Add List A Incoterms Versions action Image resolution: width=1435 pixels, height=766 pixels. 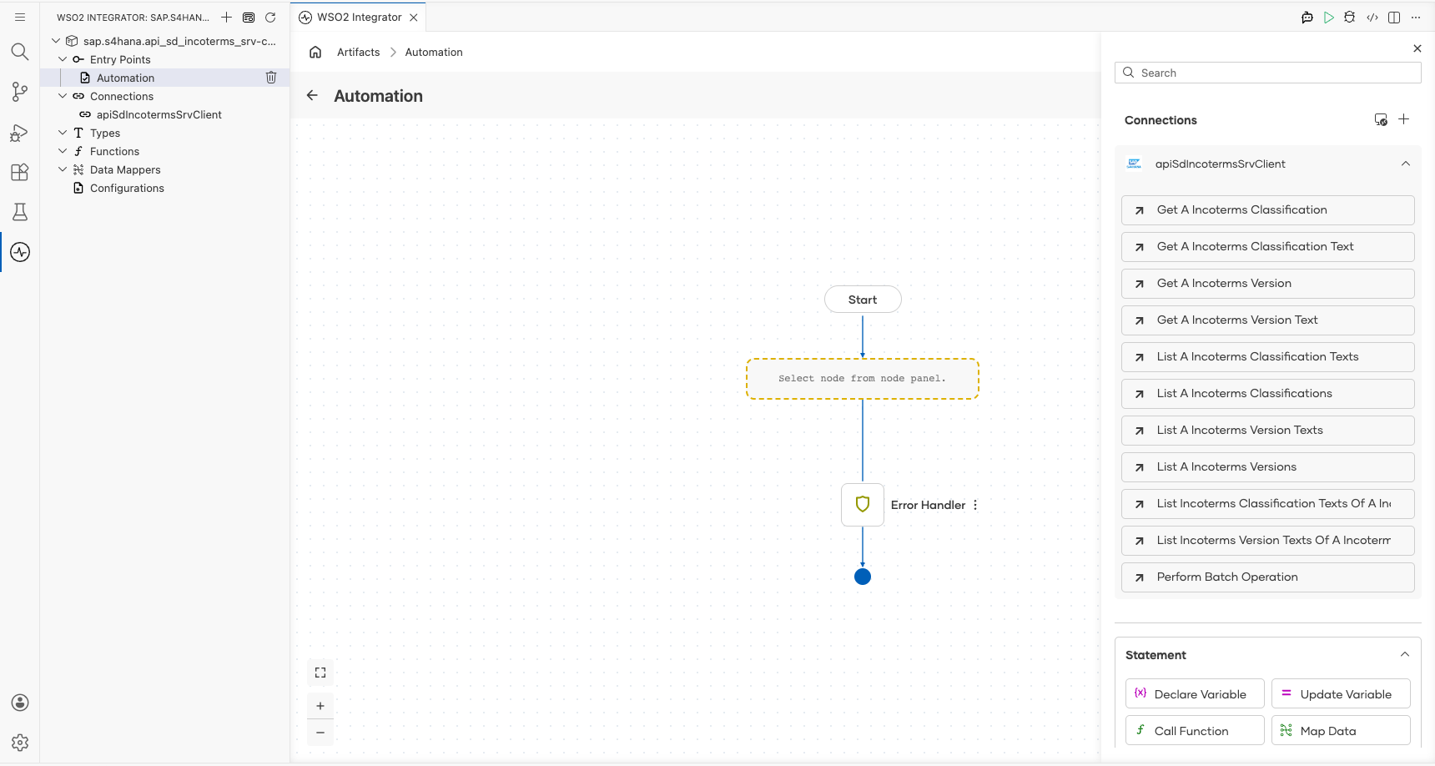[x=1268, y=467]
